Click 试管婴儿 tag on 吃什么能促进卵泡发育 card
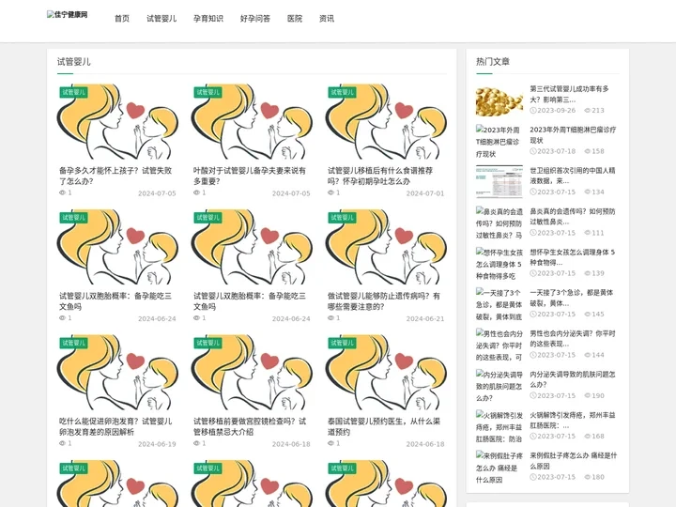The width and height of the screenshot is (676, 507). [x=74, y=344]
